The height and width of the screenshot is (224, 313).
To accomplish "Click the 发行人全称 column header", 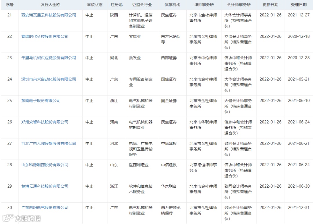I will [50, 5].
